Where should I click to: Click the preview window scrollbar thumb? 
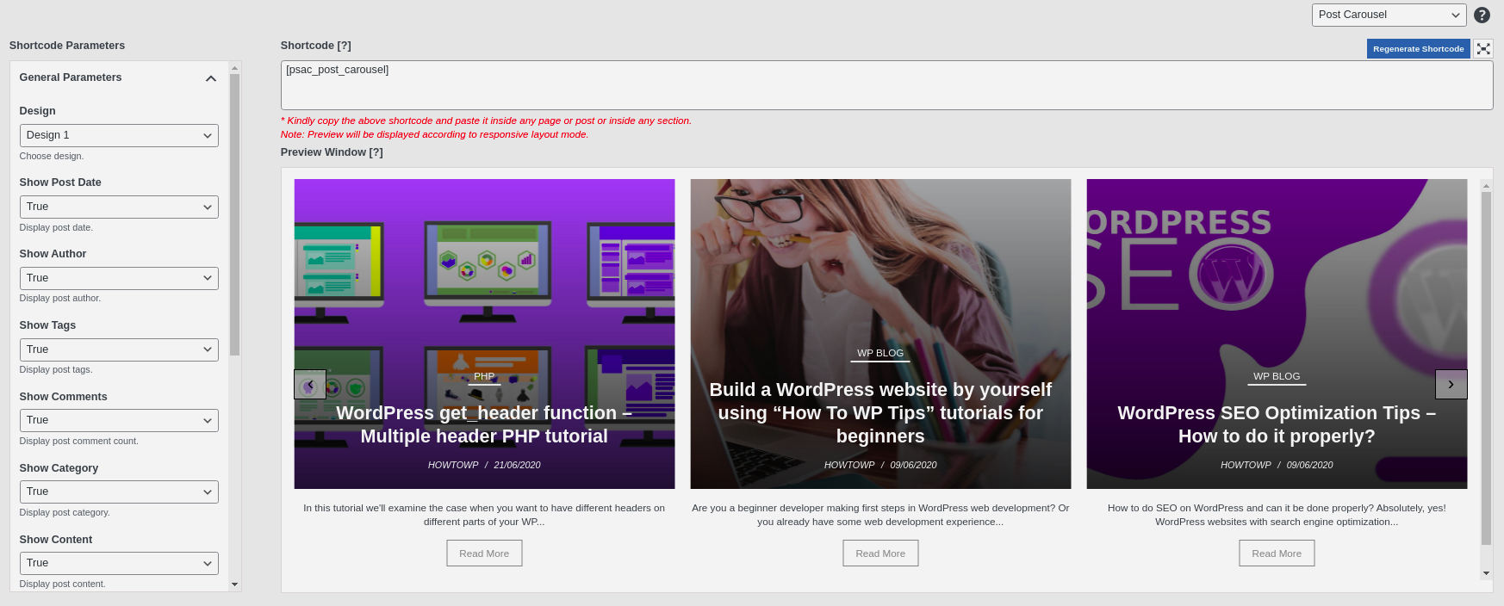(1486, 368)
